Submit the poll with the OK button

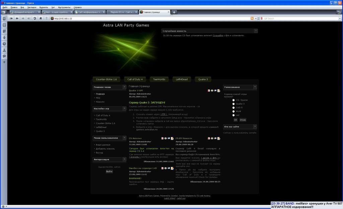pos(235,120)
